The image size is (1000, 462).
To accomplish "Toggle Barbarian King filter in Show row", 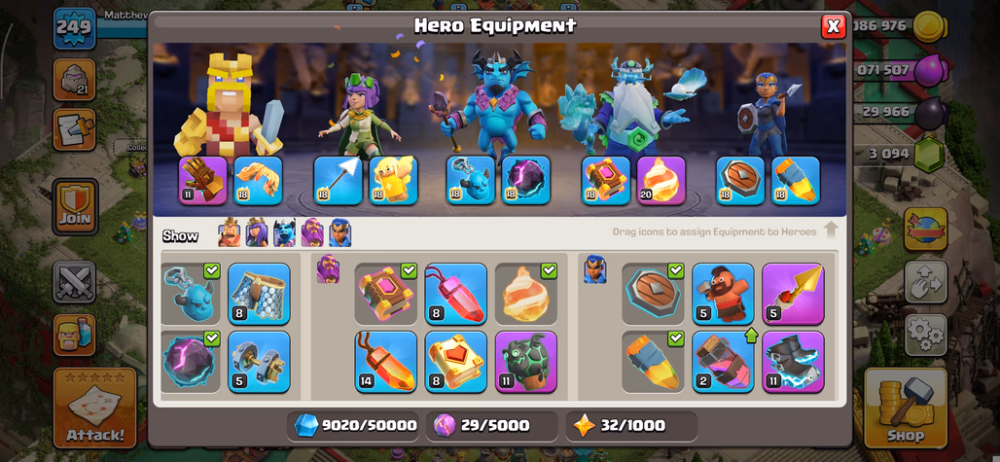I will [230, 232].
